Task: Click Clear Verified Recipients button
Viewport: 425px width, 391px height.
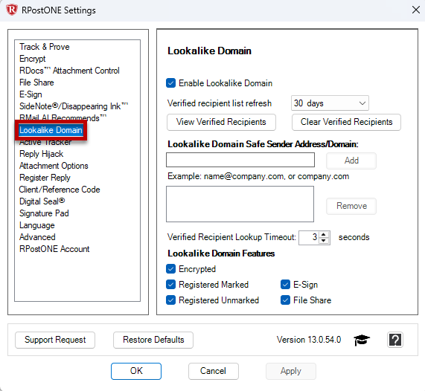Action: 346,122
